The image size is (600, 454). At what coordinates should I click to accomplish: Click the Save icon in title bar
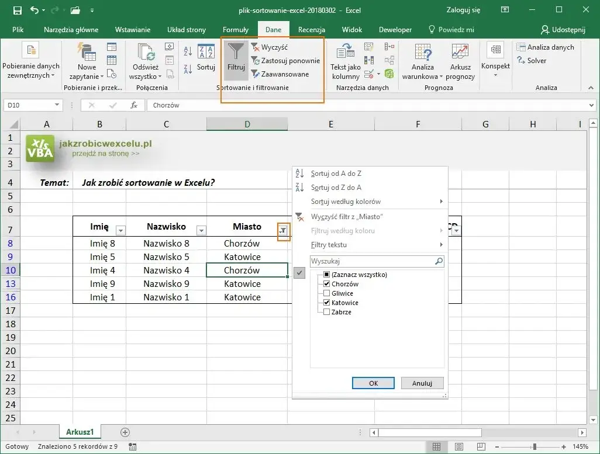17,11
